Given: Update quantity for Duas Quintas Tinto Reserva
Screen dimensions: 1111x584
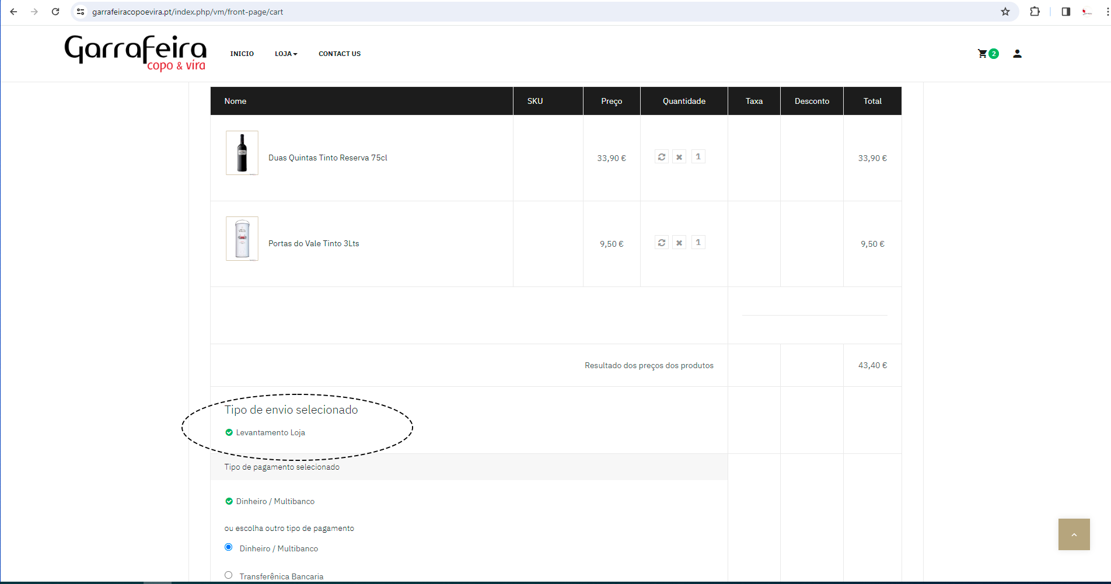Looking at the screenshot, I should pyautogui.click(x=662, y=157).
